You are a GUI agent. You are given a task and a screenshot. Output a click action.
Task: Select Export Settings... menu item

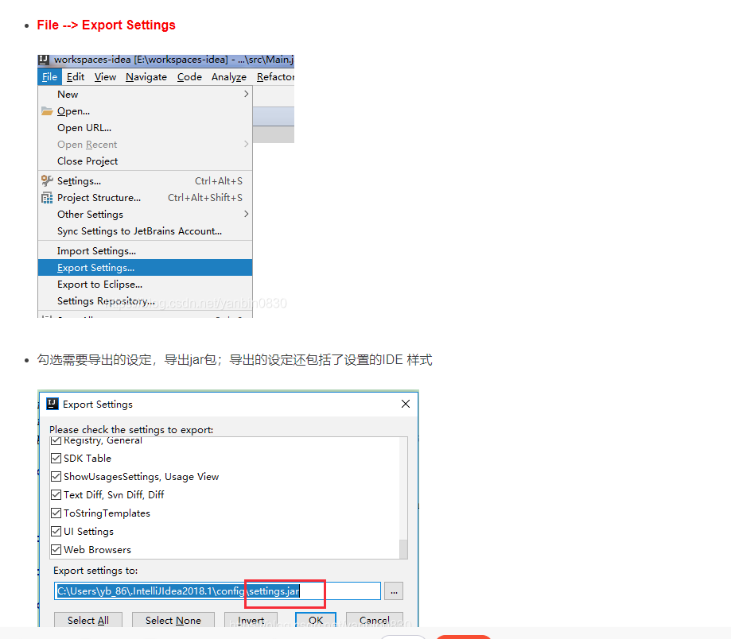[145, 268]
